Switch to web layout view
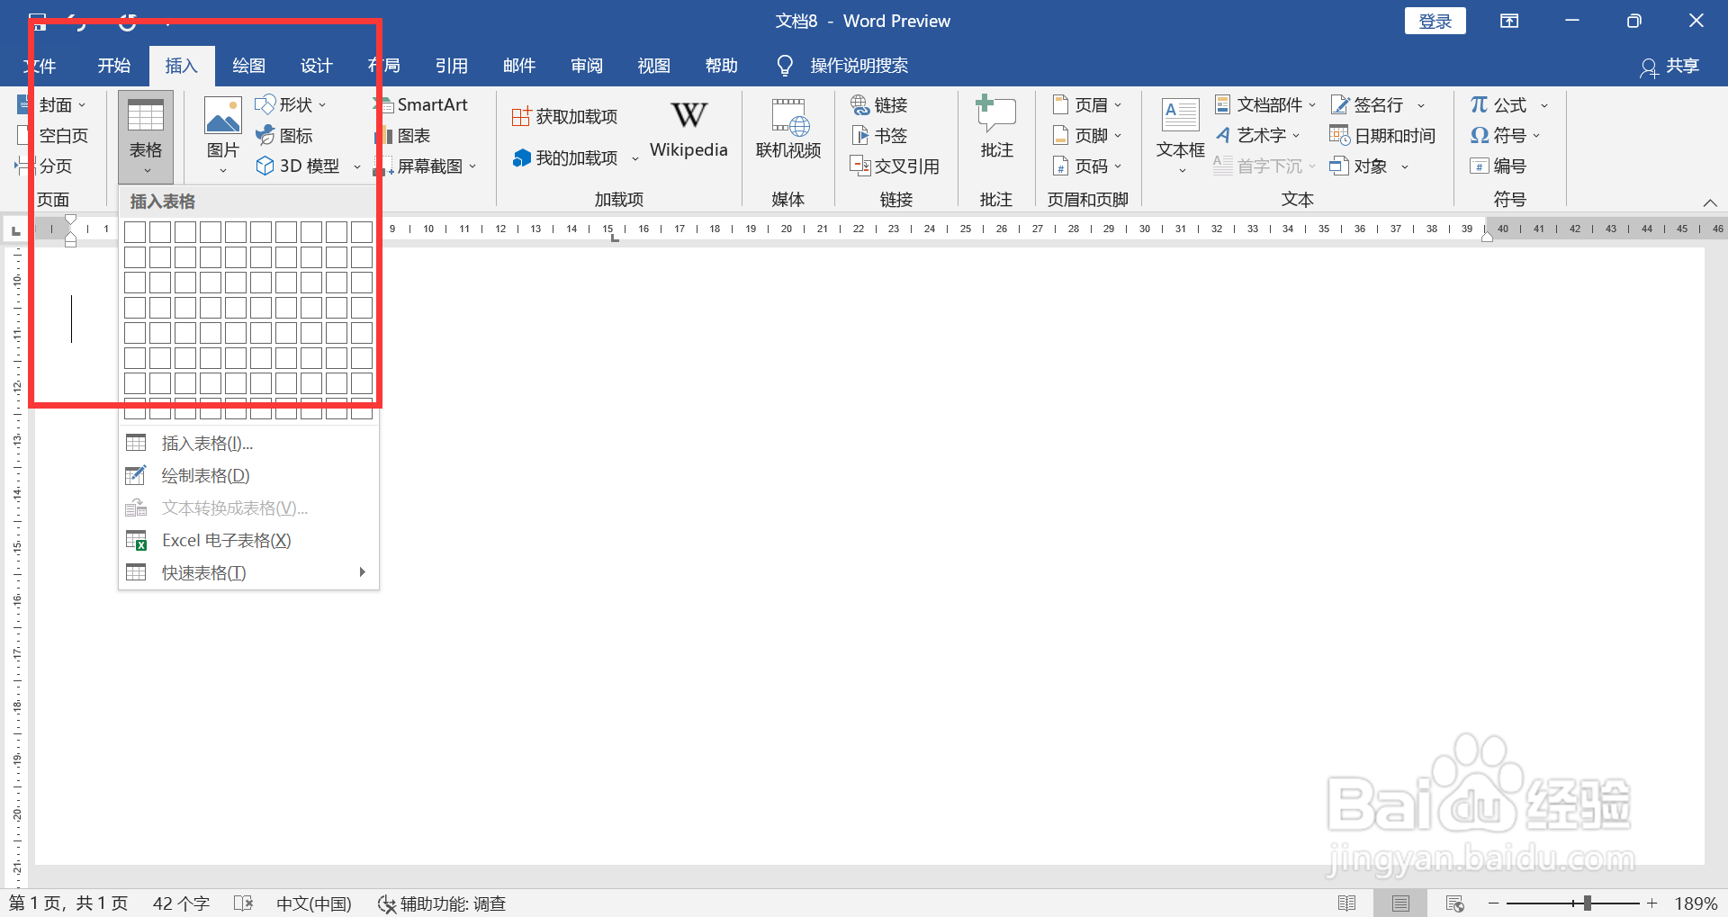The height and width of the screenshot is (917, 1728). tap(1454, 904)
